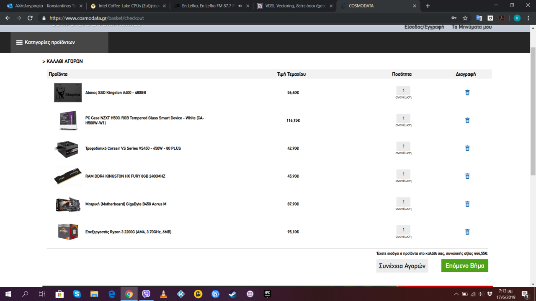Image resolution: width=536 pixels, height=301 pixels.
Task: Mute En Lefko tab via speaker icon
Action: (x=240, y=6)
